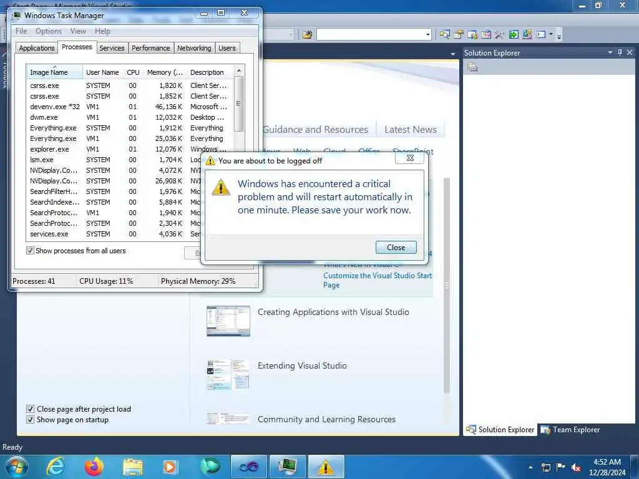
Task: Switch to Task Manager taskbar button
Action: click(287, 467)
